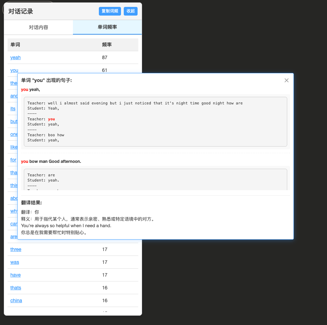Click the 对话记录 panel title

tap(21, 11)
